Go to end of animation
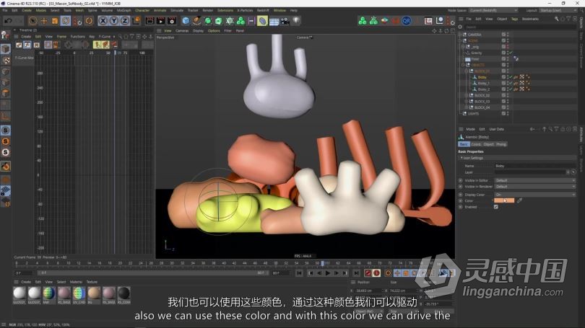The height and width of the screenshot is (328, 585). (356, 273)
